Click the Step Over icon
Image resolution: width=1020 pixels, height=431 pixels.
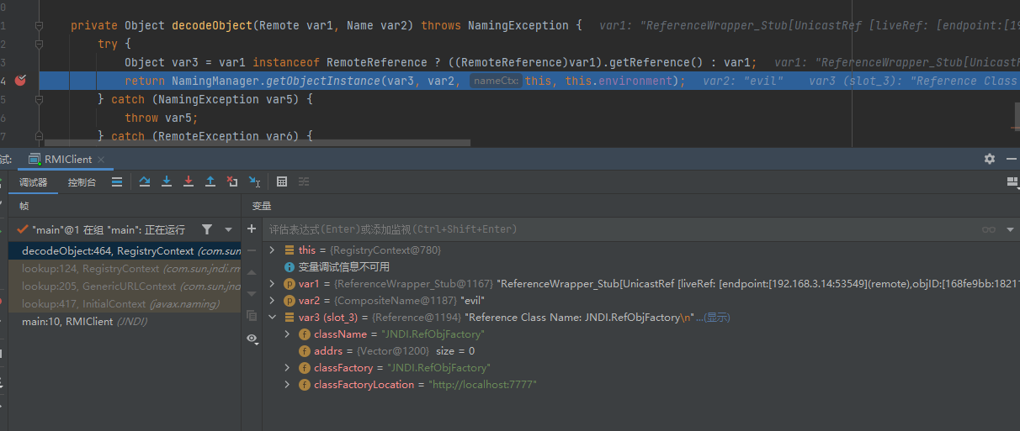(145, 181)
